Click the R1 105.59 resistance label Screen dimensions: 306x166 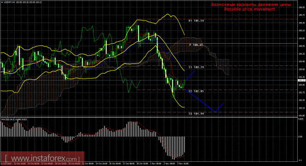(196, 21)
